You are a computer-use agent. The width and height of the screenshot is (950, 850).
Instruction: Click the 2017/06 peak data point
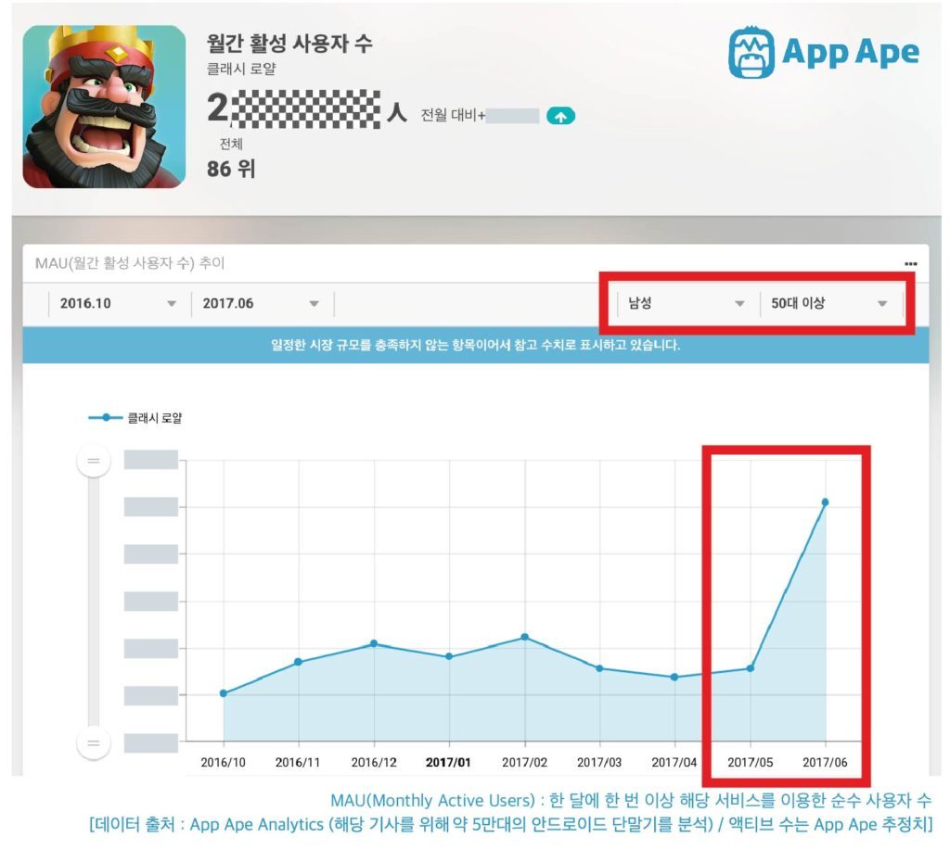[825, 501]
